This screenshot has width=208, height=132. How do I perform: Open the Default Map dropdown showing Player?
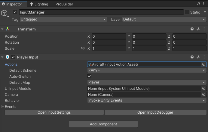click(147, 82)
